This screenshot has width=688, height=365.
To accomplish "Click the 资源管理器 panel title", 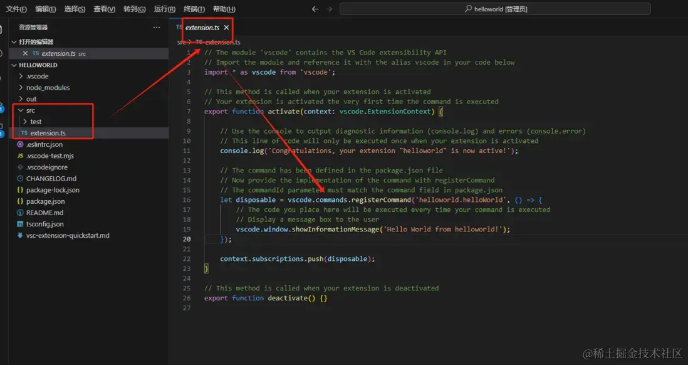I will (x=33, y=27).
